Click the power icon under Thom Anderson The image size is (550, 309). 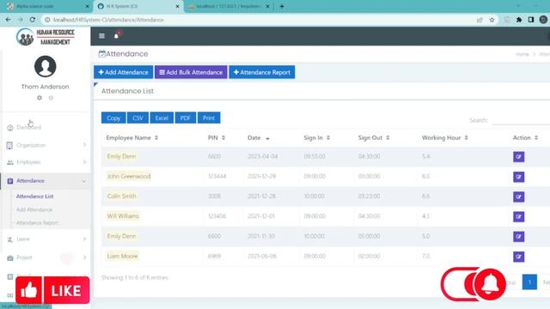click(51, 98)
